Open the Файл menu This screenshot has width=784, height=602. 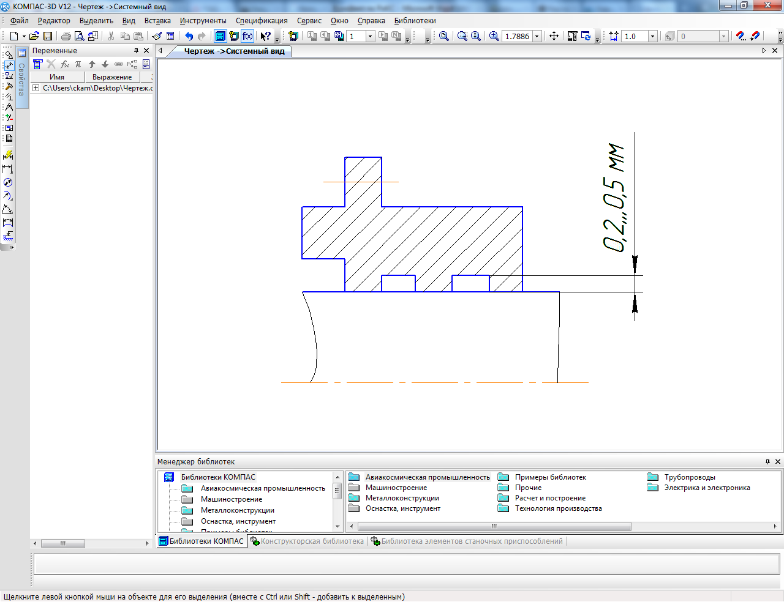tap(19, 21)
